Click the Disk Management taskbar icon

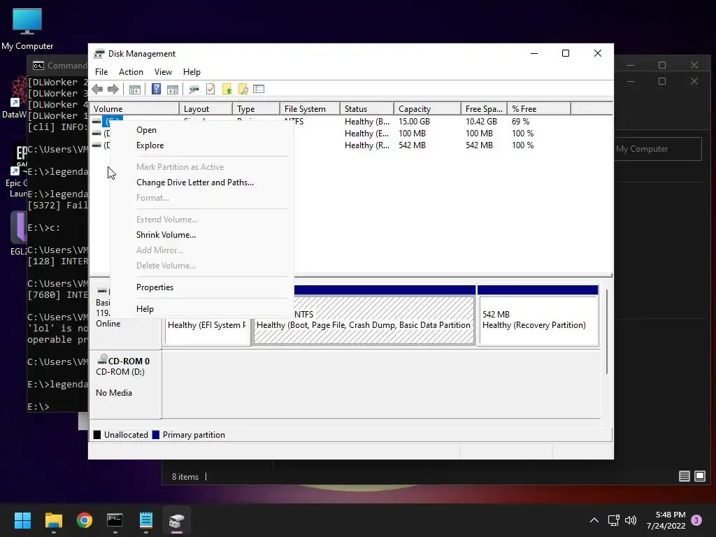click(x=177, y=520)
